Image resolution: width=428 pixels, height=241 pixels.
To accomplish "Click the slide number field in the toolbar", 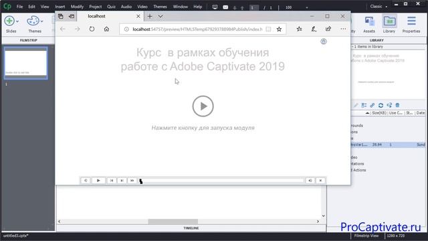I will tap(254, 7).
